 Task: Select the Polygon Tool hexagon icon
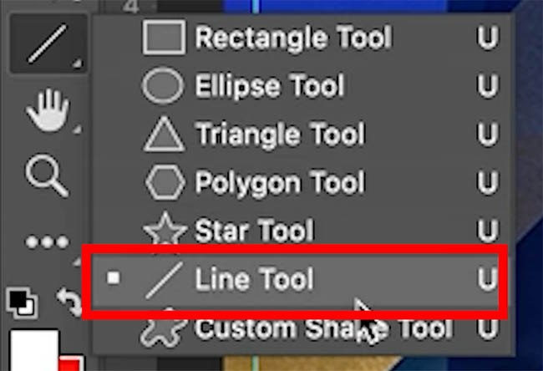(165, 182)
